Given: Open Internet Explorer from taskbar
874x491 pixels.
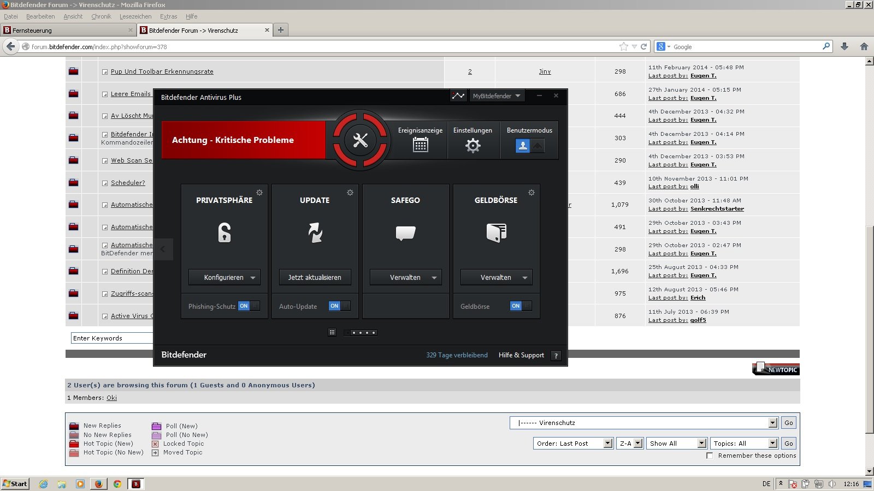Looking at the screenshot, I should [x=44, y=484].
